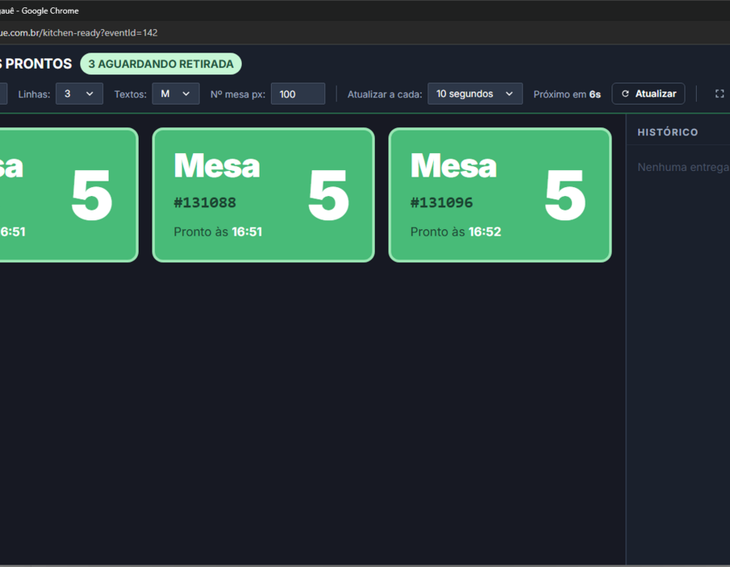Image resolution: width=730 pixels, height=567 pixels.
Task: Focus the Nº mesa px input field
Action: [298, 94]
